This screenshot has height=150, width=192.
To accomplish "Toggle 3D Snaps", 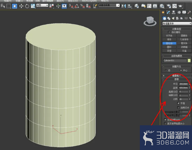I will pyautogui.click(x=71, y=6).
